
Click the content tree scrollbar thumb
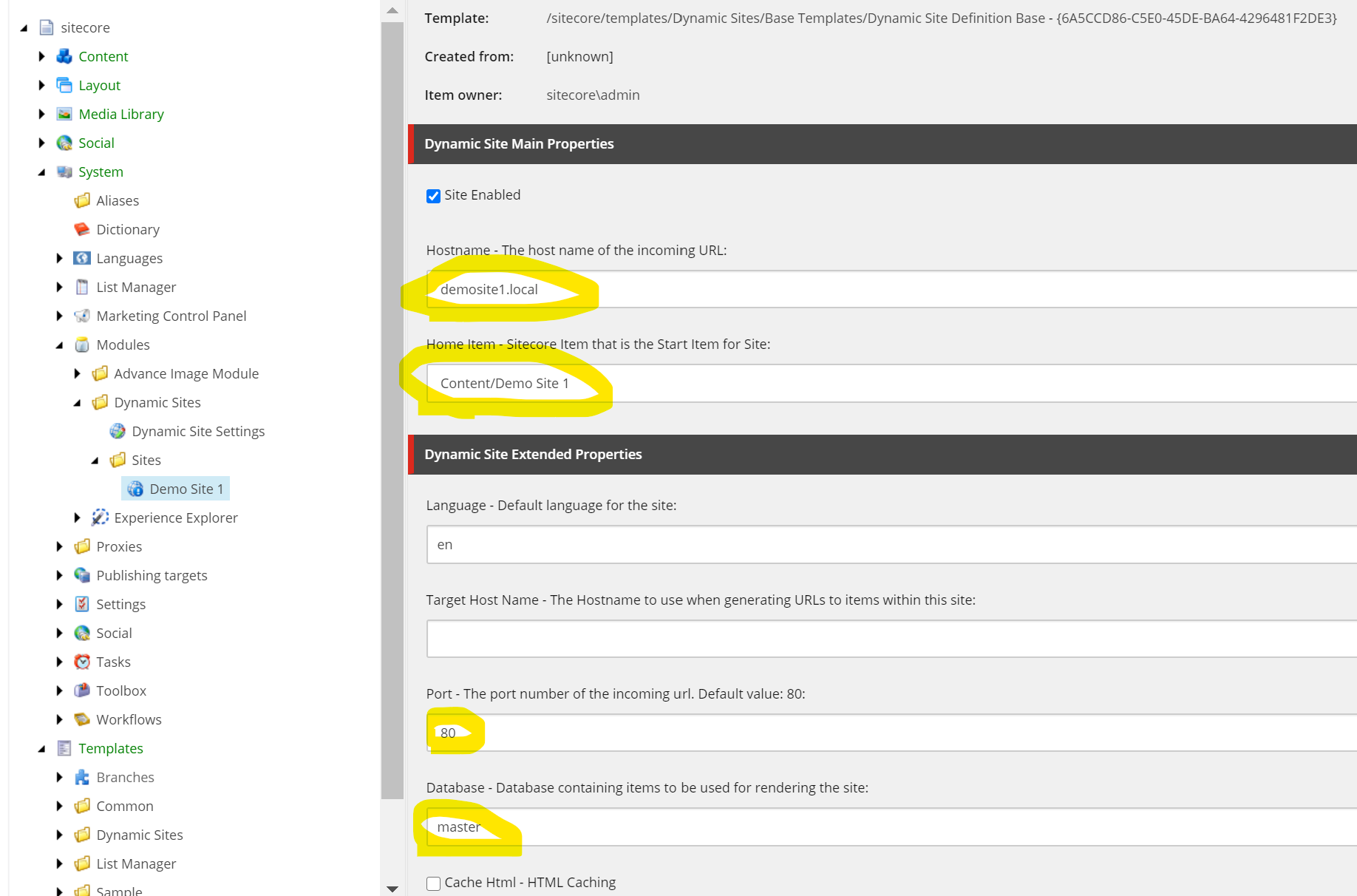(392, 411)
